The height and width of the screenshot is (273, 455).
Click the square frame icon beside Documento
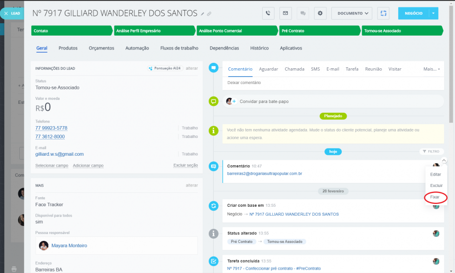point(383,13)
